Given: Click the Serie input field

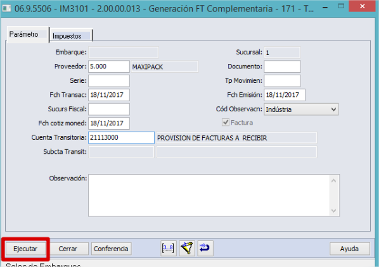Looking at the screenshot, I should click(x=109, y=80).
